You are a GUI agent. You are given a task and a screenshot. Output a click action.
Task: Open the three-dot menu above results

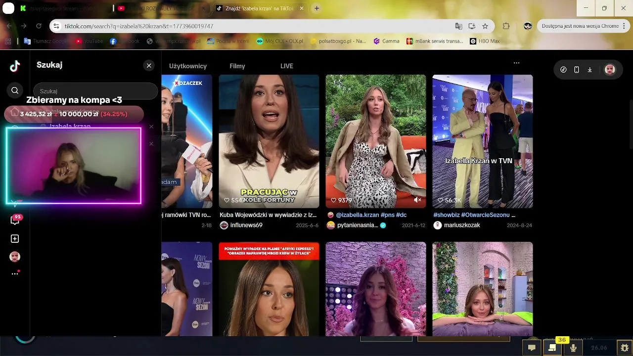516,63
